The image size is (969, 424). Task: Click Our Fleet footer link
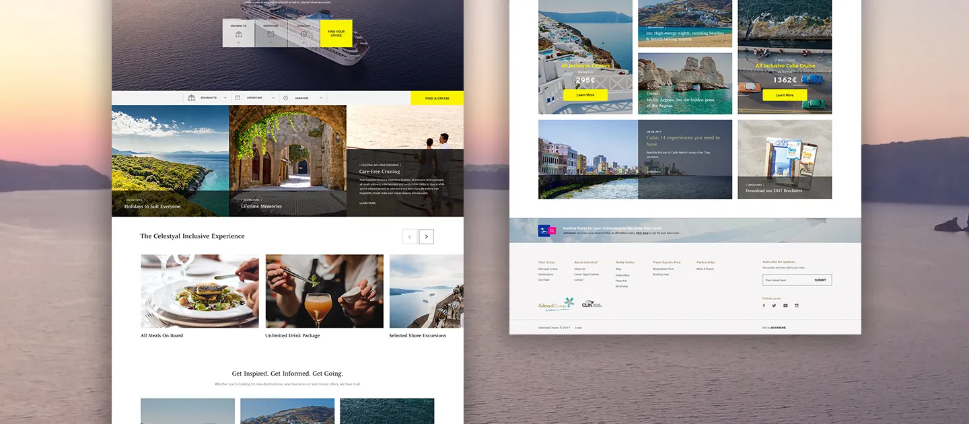click(x=544, y=280)
